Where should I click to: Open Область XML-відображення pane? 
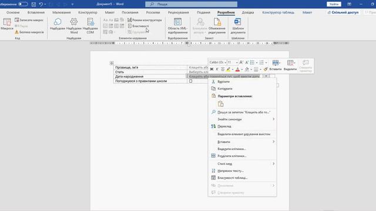coord(177,26)
